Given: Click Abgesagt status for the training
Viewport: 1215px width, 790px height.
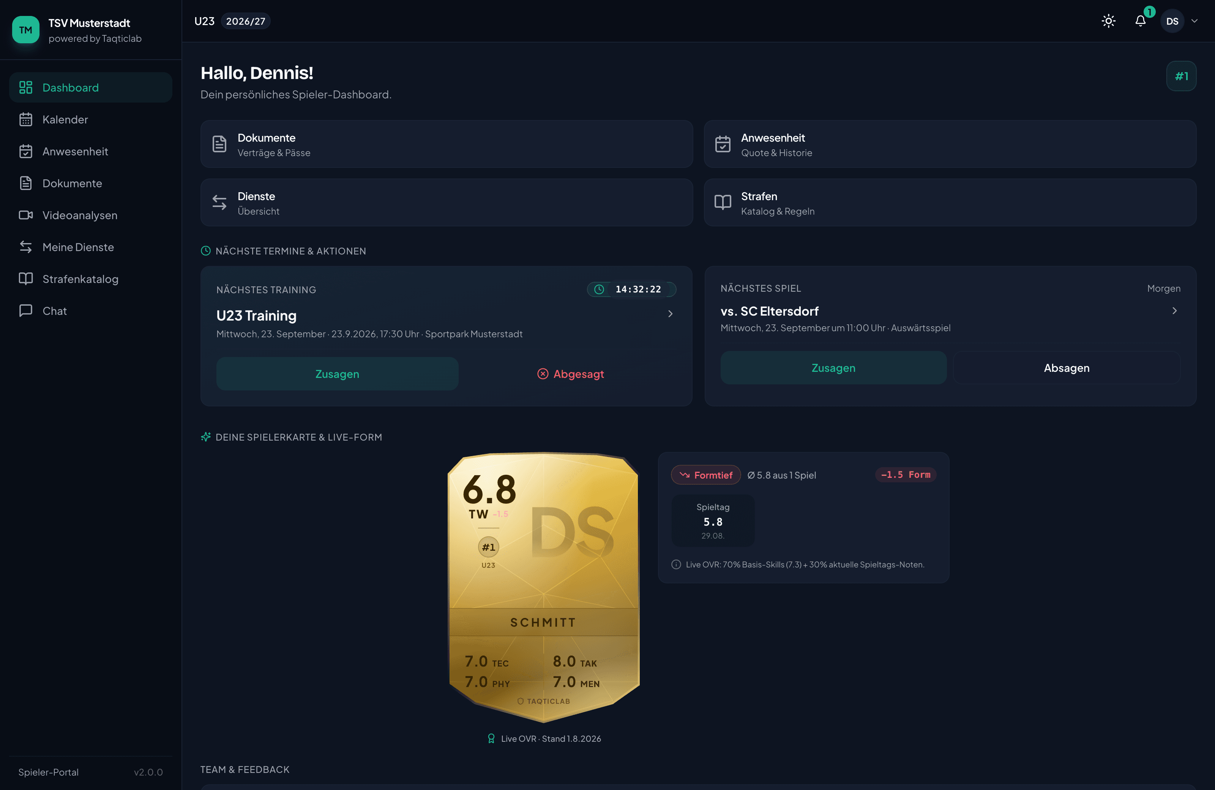Looking at the screenshot, I should (x=570, y=374).
